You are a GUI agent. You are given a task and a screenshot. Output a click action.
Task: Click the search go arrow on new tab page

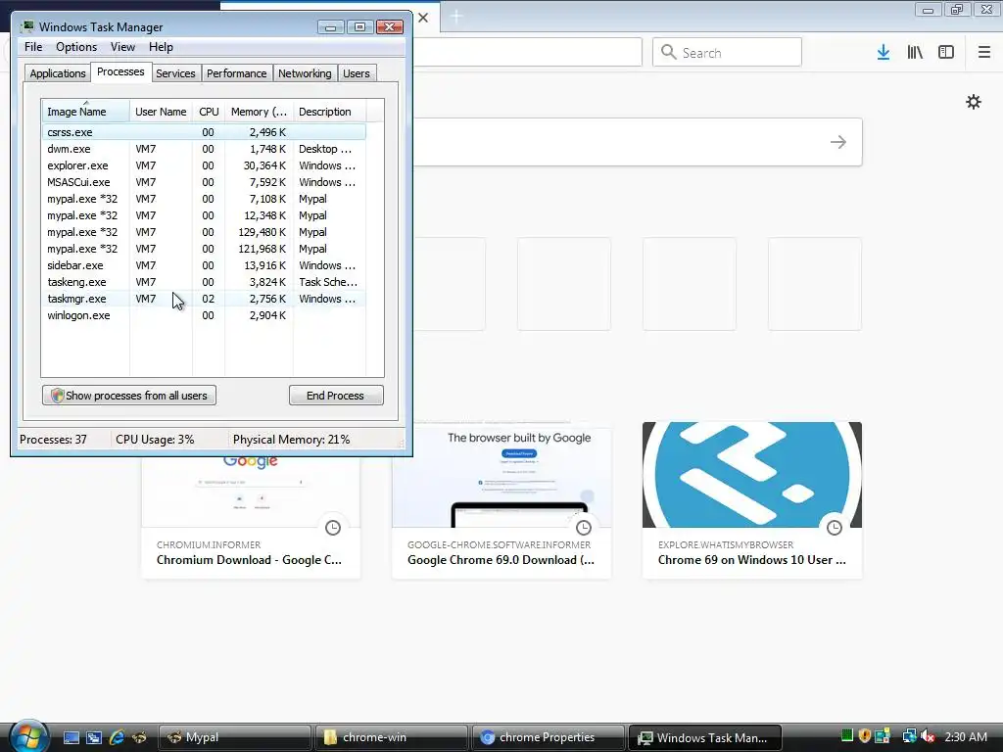838,142
